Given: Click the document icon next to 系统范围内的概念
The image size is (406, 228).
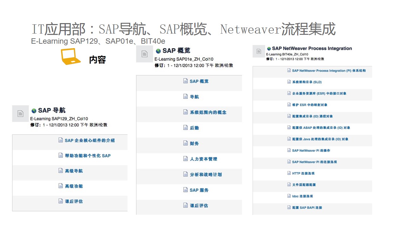Looking at the screenshot, I should [186, 112].
